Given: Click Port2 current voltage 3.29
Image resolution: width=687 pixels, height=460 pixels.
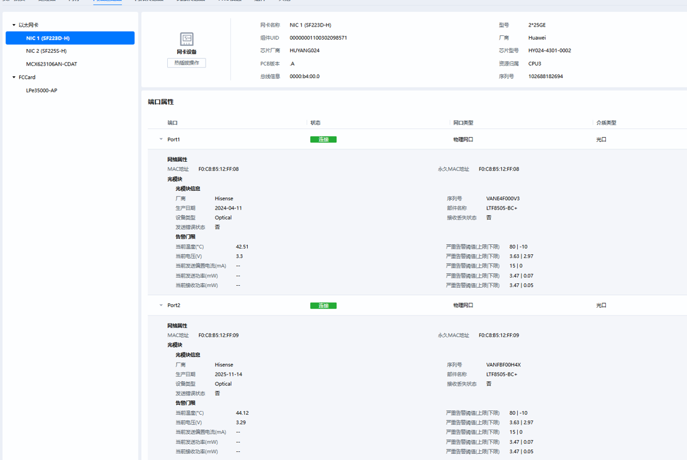Looking at the screenshot, I should (x=241, y=423).
